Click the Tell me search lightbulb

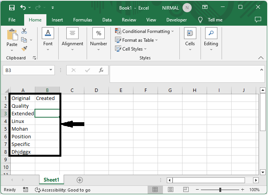point(200,20)
